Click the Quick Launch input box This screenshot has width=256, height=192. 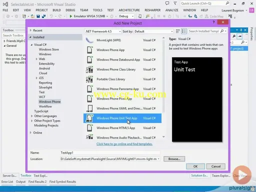[203, 3]
